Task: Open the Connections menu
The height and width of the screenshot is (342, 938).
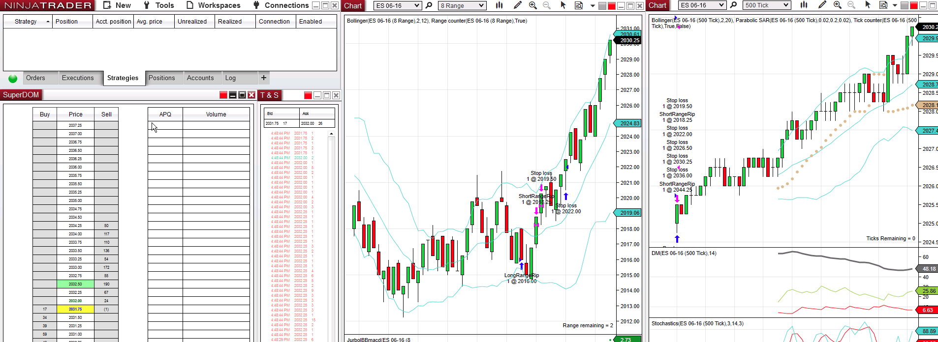Action: [281, 5]
